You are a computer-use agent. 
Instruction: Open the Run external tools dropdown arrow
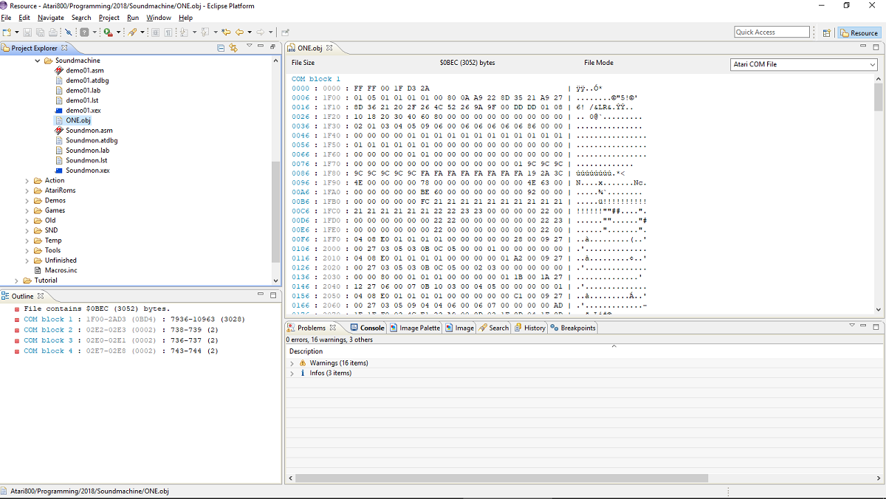(118, 32)
